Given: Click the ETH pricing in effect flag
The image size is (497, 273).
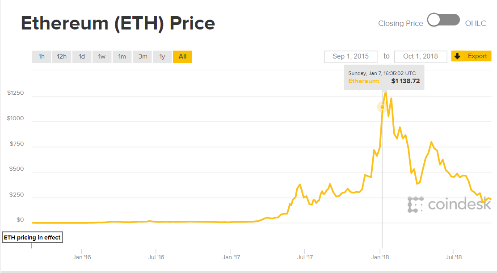Looking at the screenshot, I should (x=32, y=238).
